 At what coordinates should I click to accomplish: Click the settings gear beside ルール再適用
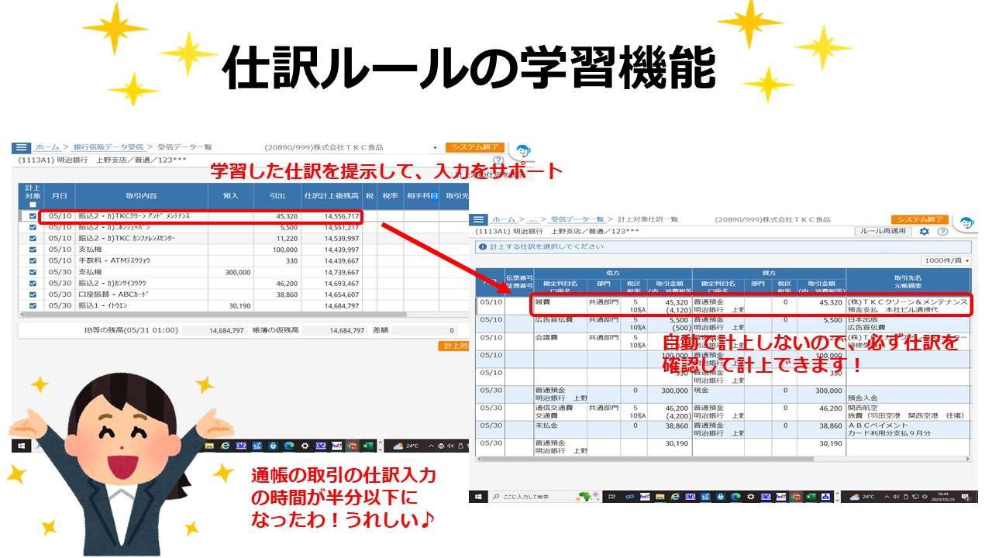(924, 232)
